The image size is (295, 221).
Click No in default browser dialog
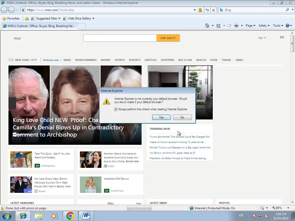click(182, 117)
